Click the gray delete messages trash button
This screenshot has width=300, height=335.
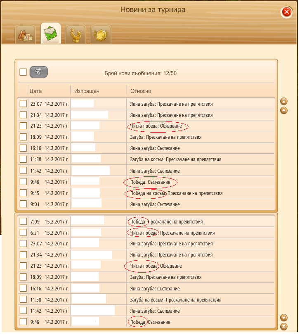click(x=39, y=72)
